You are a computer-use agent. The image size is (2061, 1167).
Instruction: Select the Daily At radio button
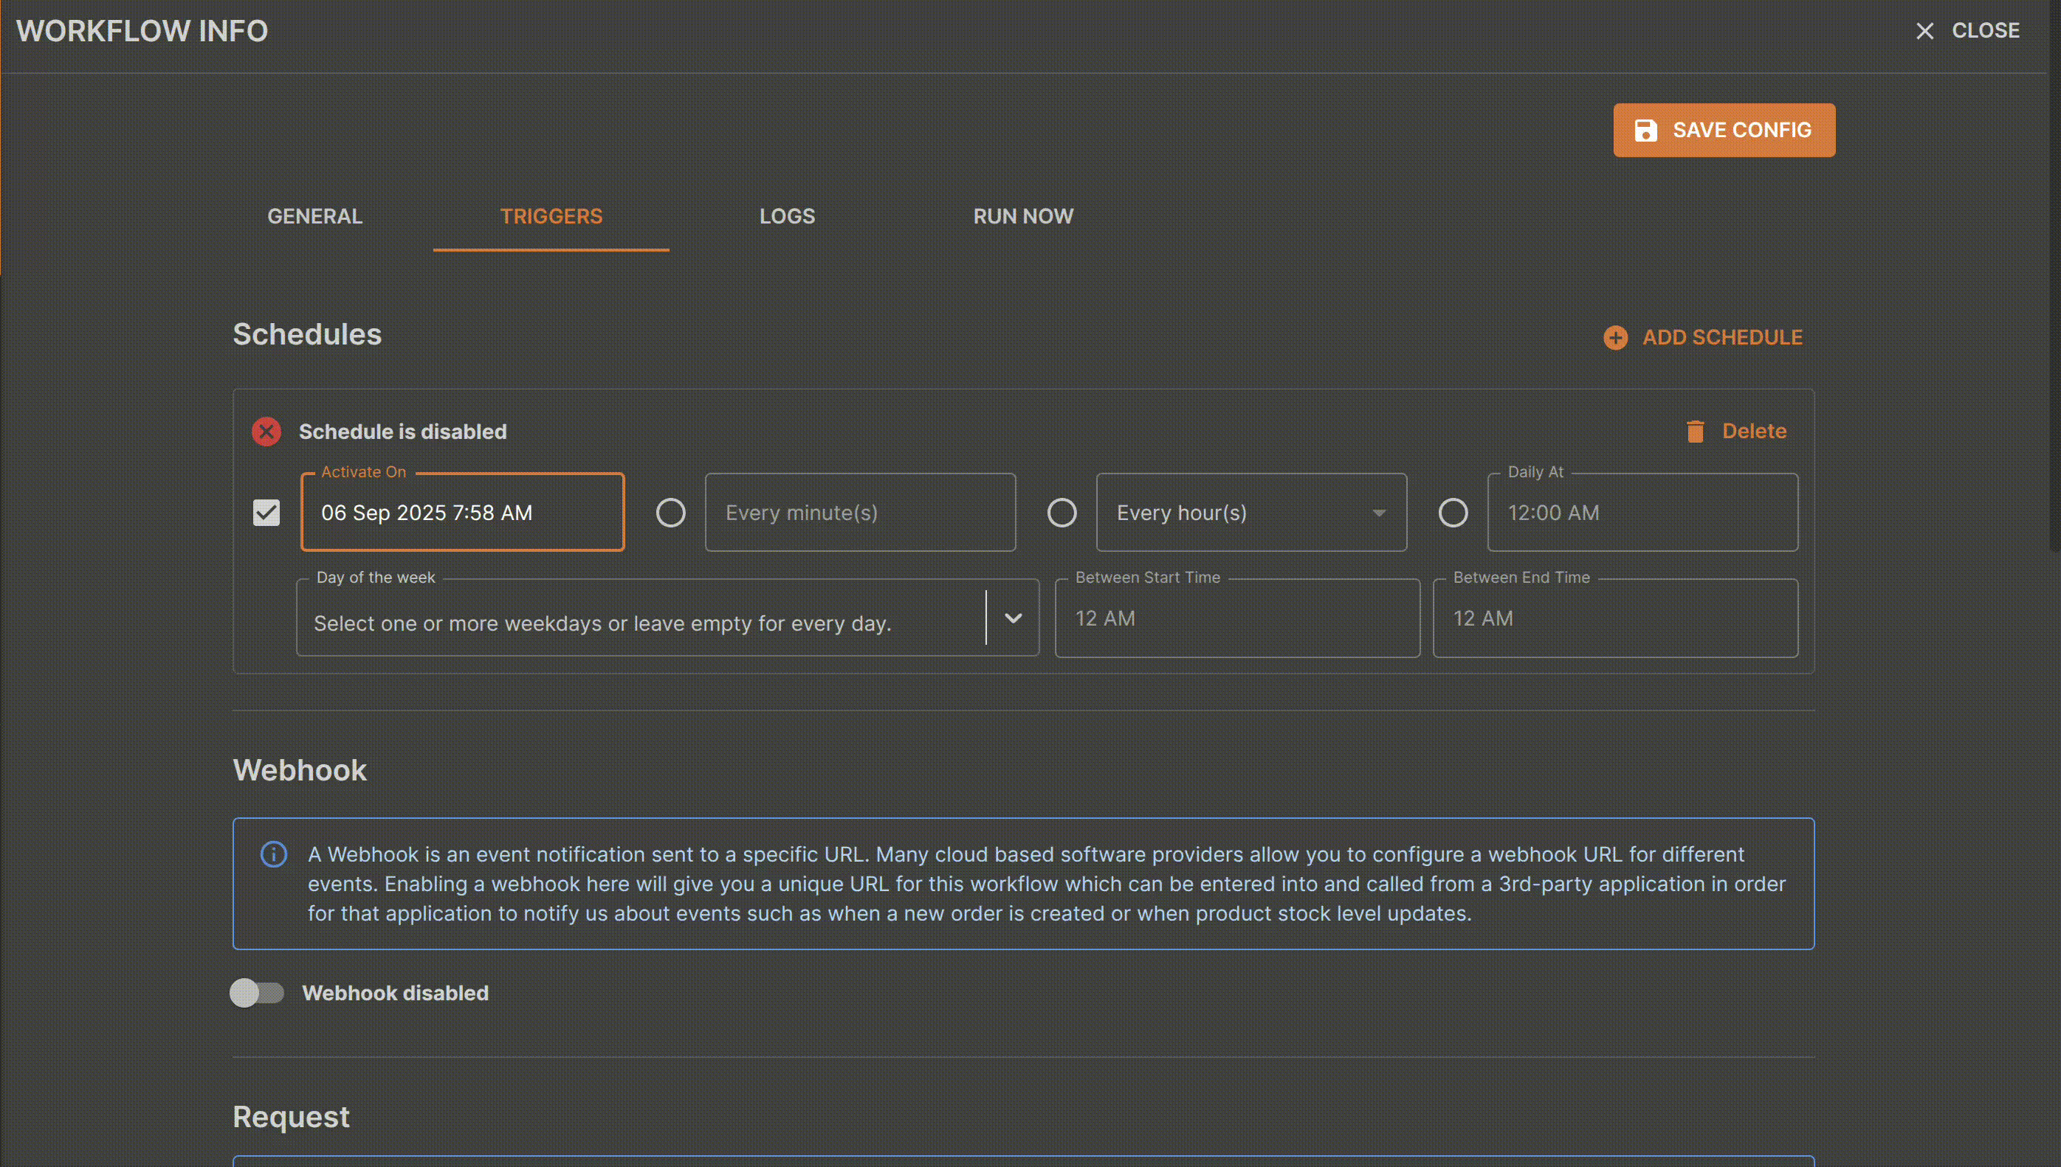tap(1452, 512)
